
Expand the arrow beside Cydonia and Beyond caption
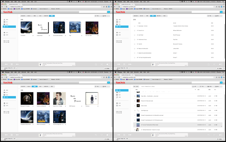pyautogui.click(x=49, y=106)
